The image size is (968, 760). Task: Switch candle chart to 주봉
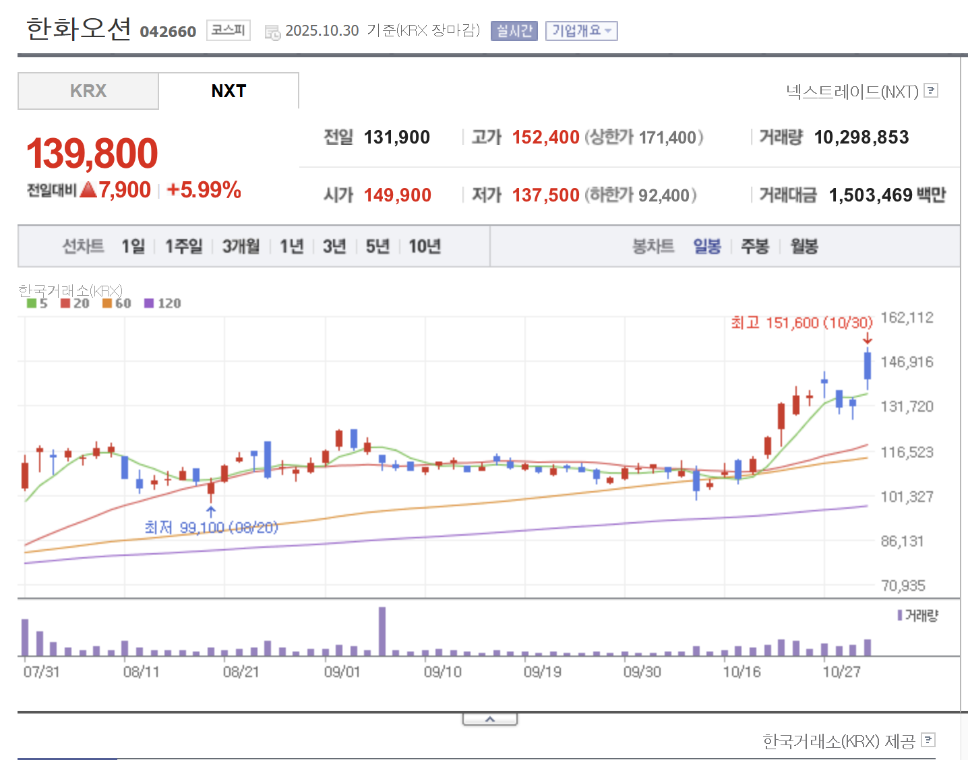click(755, 247)
